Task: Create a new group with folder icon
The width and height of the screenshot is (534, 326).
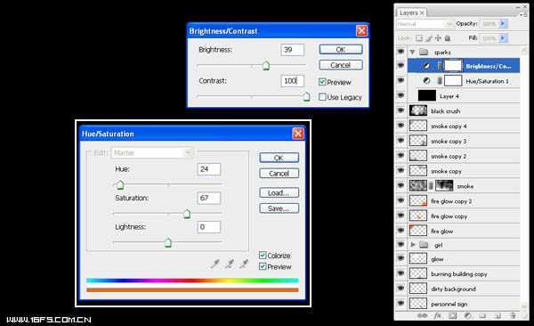Action: tap(482, 316)
